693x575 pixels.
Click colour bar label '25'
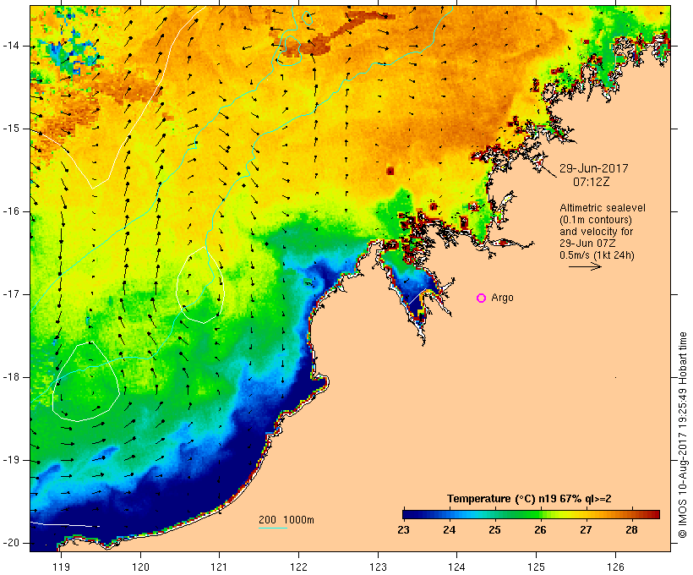point(494,529)
